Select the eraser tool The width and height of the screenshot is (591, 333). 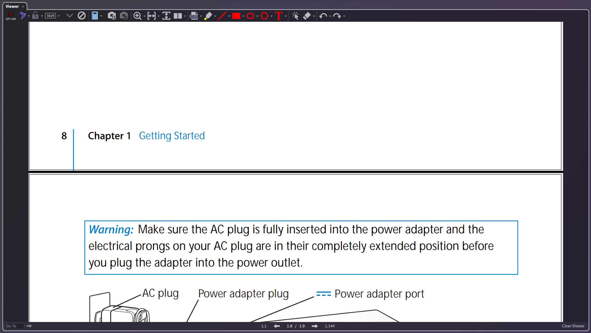point(307,16)
